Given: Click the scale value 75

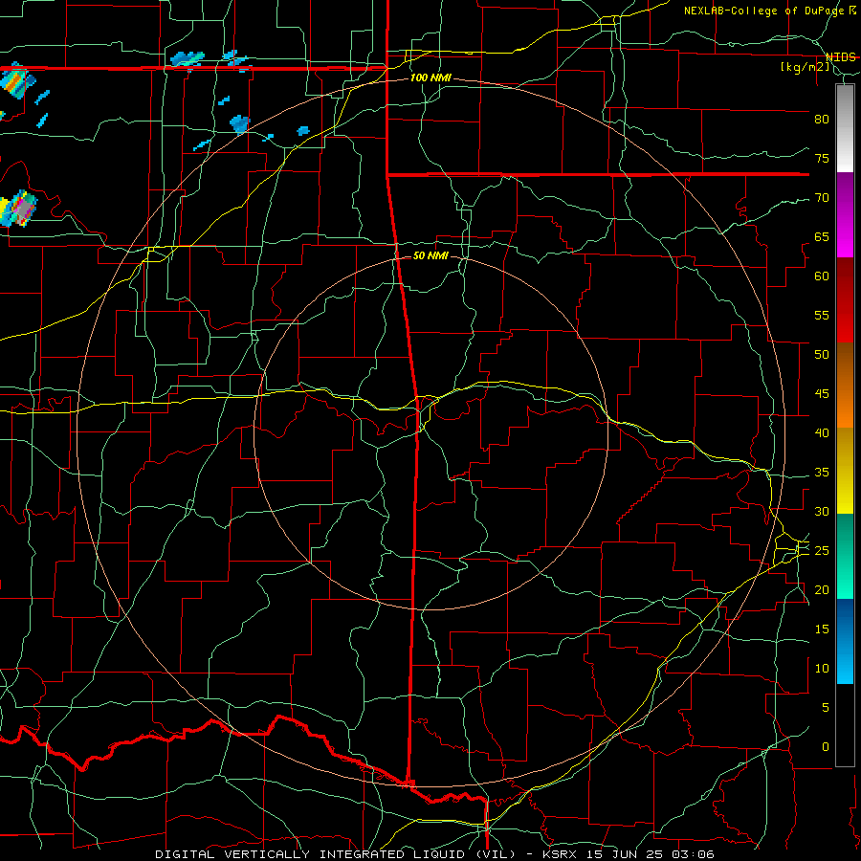Looking at the screenshot, I should point(822,158).
